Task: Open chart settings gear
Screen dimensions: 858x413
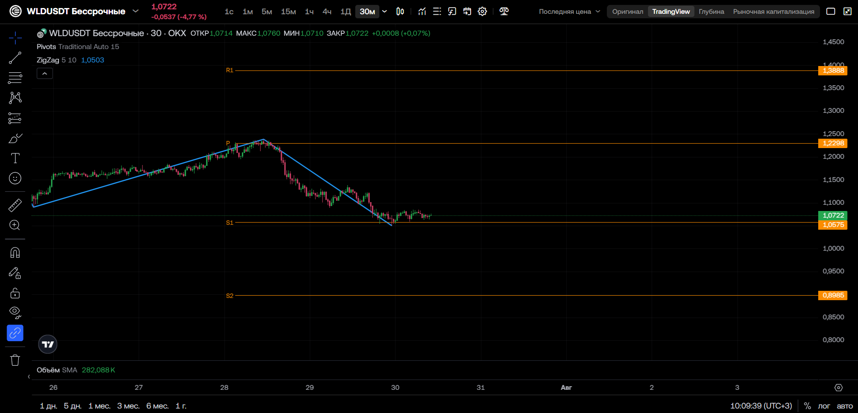Action: click(482, 12)
